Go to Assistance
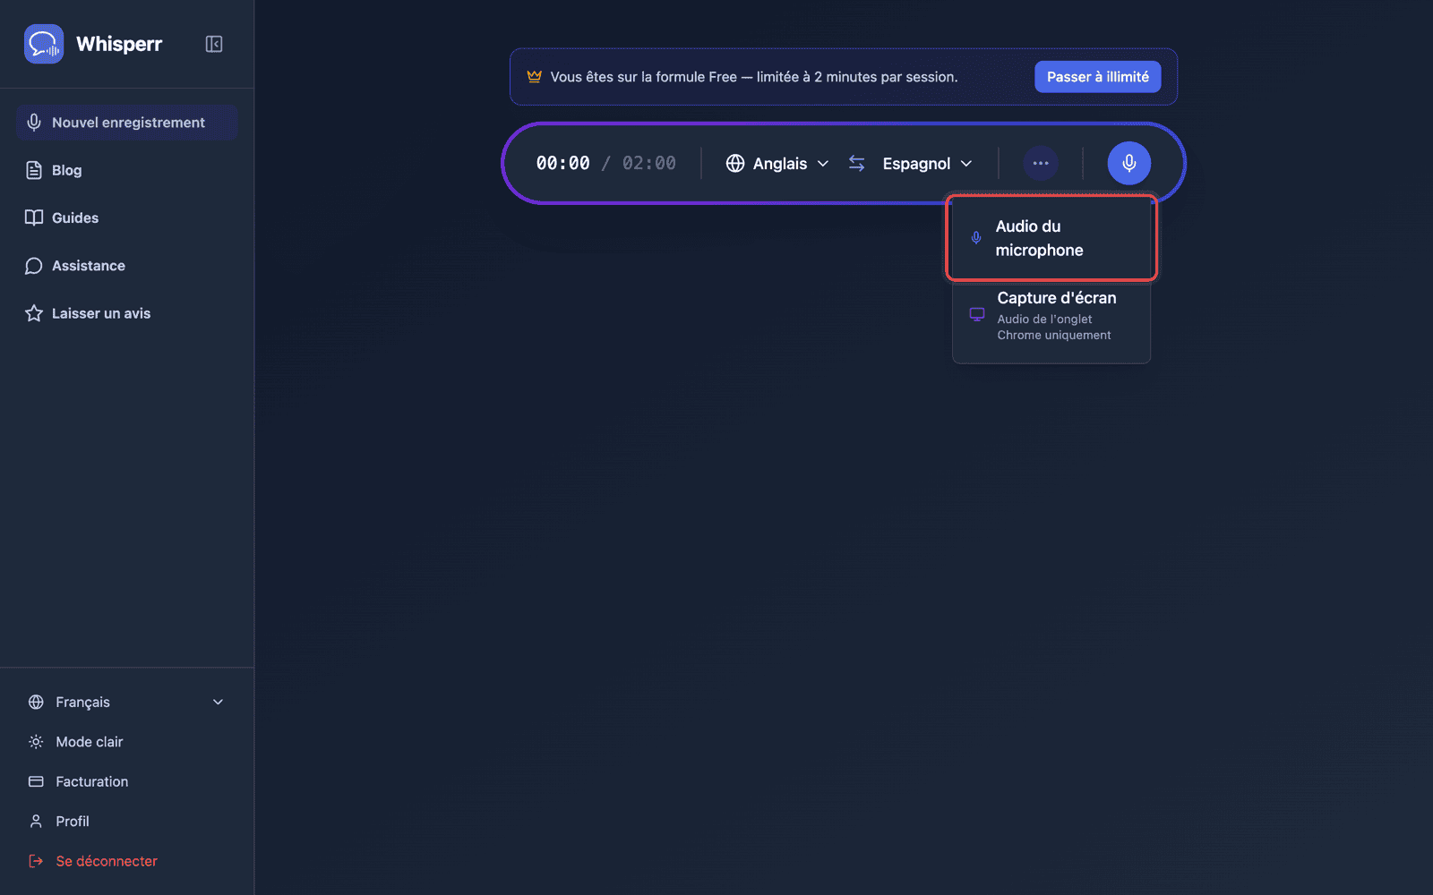The image size is (1433, 895). (126, 266)
